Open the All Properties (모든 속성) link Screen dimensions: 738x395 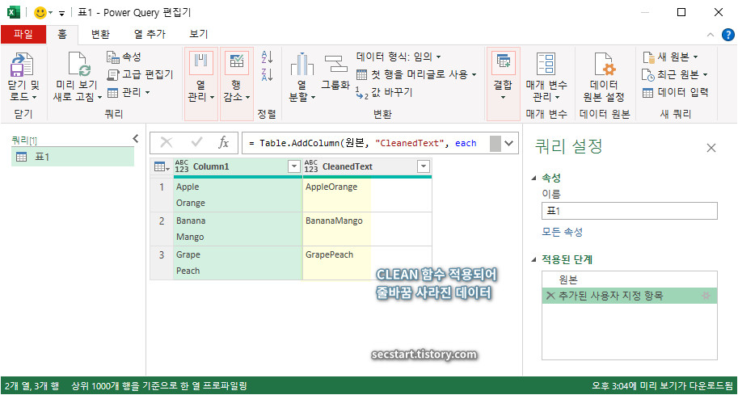563,233
